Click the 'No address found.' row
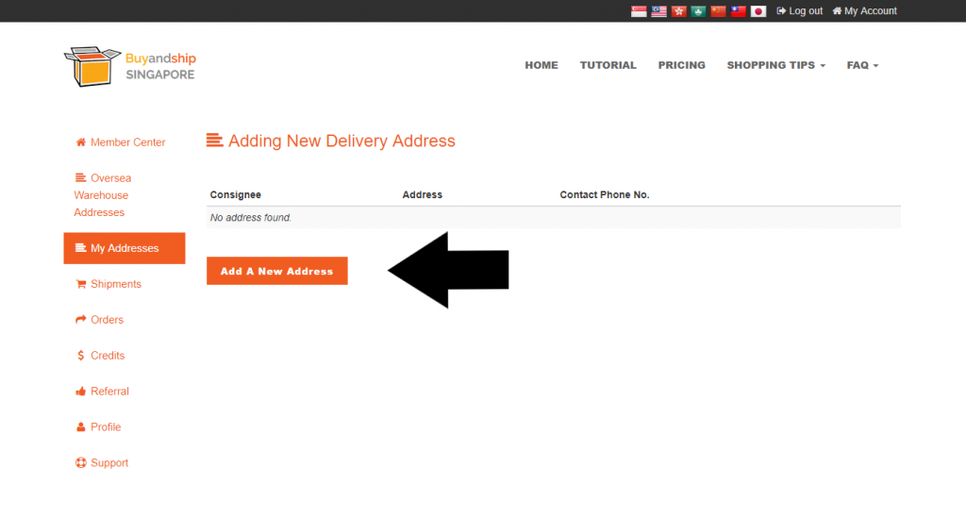This screenshot has height=518, width=966. pyautogui.click(x=553, y=217)
